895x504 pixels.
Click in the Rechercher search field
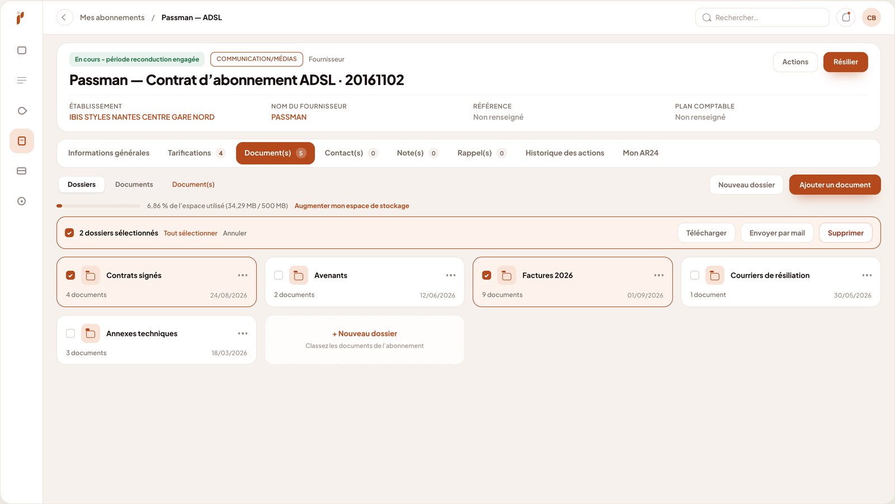click(x=762, y=17)
